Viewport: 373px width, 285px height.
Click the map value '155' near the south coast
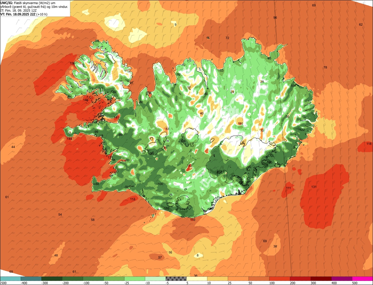click(167, 209)
